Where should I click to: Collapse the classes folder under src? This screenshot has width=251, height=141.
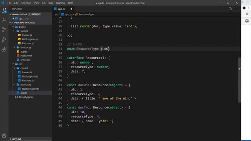tap(15, 68)
